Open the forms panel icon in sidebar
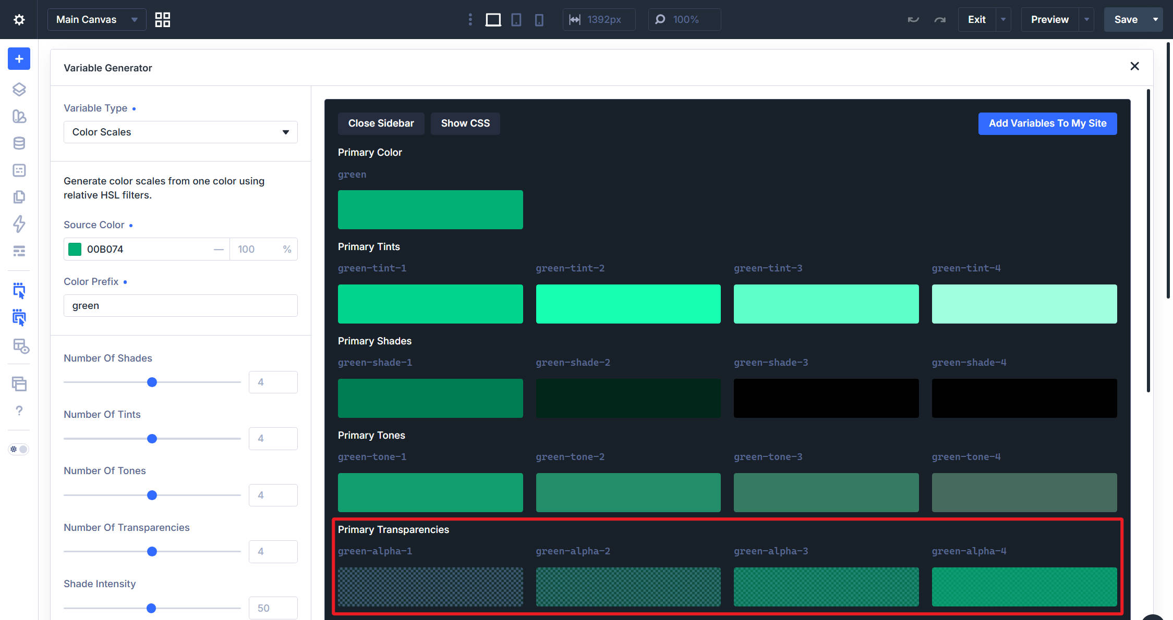Screen dimensions: 1173x620 pyautogui.click(x=19, y=170)
